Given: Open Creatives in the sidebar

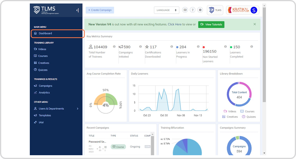Looking at the screenshot, I should (x=41, y=63).
